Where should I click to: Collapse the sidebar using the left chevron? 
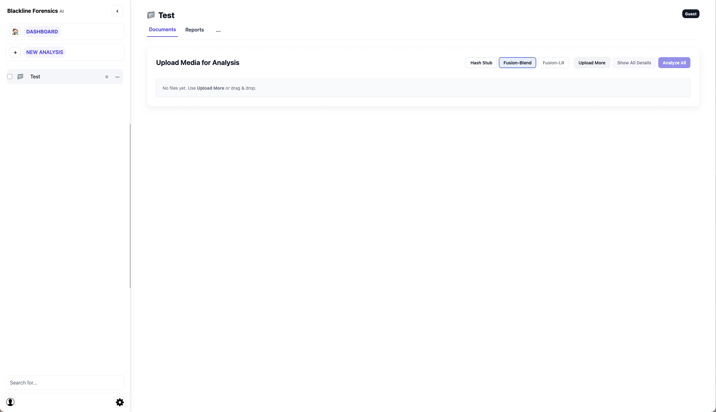click(117, 11)
